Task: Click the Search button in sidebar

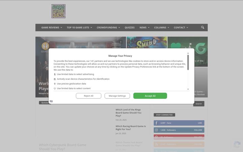Action: [198, 104]
